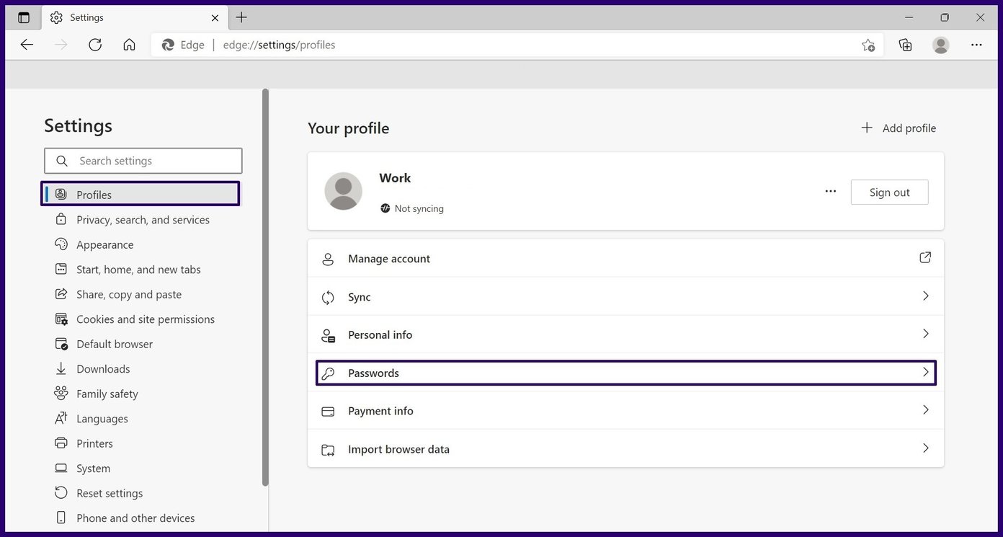Viewport: 1003px width, 537px height.
Task: Add this page to favorites
Action: [868, 45]
